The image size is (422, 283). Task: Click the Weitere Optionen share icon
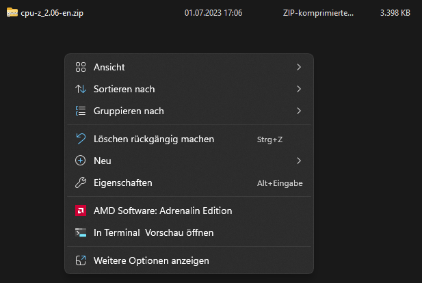tap(81, 260)
